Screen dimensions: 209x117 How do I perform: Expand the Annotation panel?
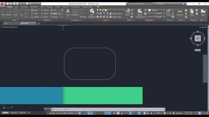(x=76, y=20)
